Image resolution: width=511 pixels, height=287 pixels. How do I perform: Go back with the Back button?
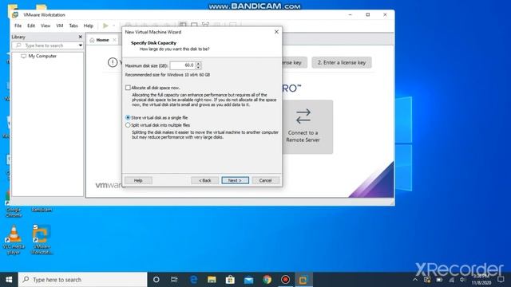click(x=205, y=180)
